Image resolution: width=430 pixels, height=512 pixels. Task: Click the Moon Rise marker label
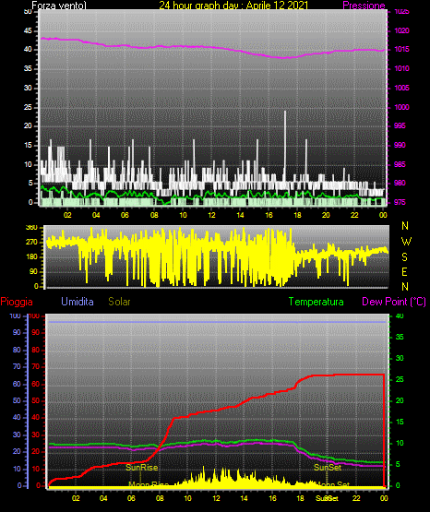pyautogui.click(x=149, y=484)
